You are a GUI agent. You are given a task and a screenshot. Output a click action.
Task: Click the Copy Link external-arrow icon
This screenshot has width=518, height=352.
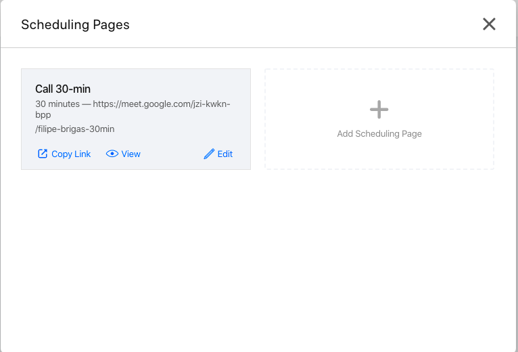coord(43,154)
